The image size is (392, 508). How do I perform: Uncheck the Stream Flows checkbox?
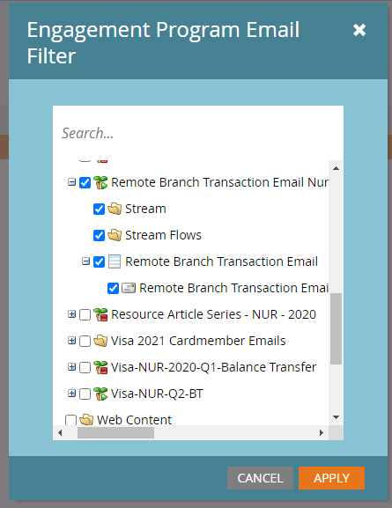99,236
